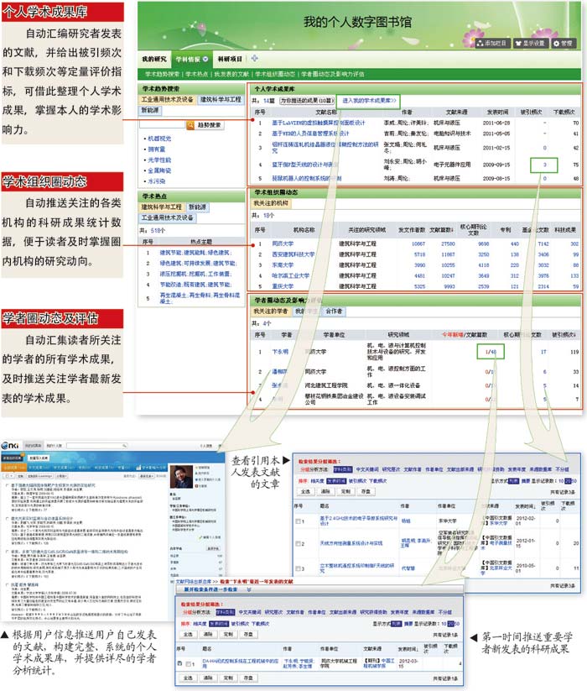
Task: Open 重庆大学 institution link
Action: coord(283,286)
